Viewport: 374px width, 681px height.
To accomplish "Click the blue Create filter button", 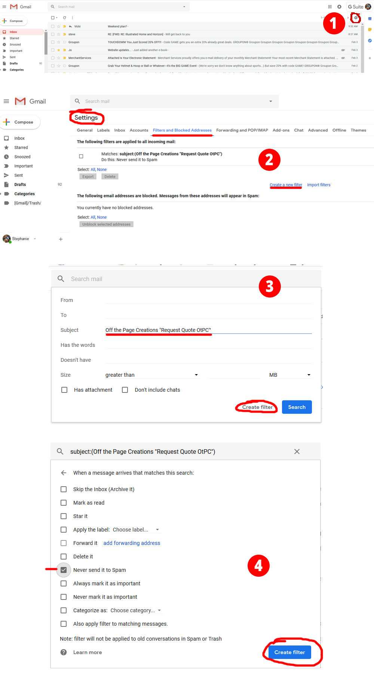I will pyautogui.click(x=290, y=652).
